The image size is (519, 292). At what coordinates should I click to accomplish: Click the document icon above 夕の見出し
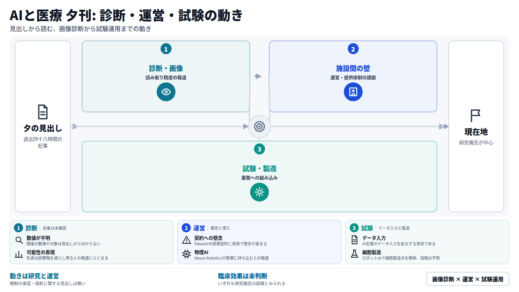[x=43, y=112]
